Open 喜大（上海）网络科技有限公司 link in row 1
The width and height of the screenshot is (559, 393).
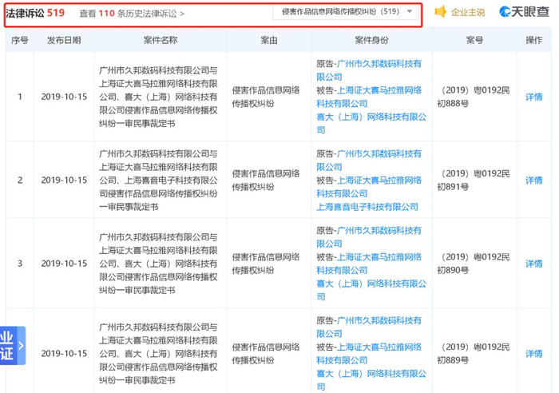(x=371, y=123)
